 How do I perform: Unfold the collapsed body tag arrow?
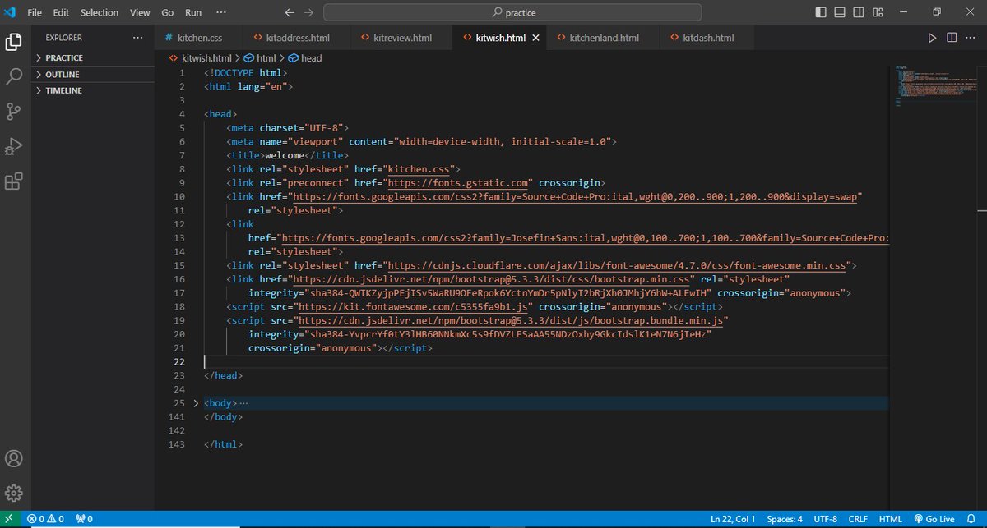tap(196, 403)
